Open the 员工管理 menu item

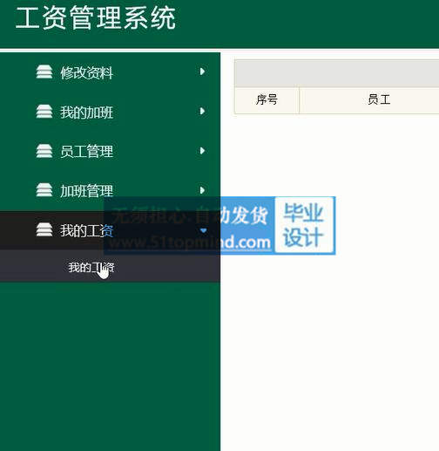coord(86,152)
